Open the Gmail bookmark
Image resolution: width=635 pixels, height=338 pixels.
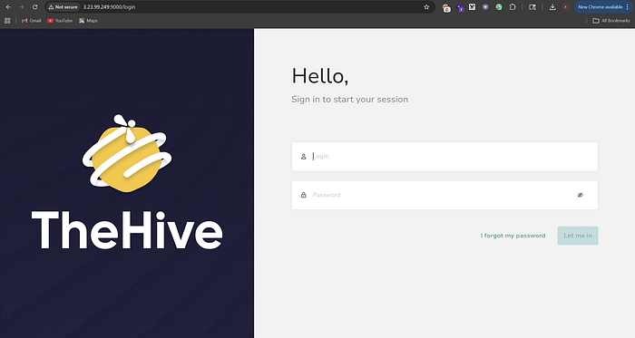31,21
